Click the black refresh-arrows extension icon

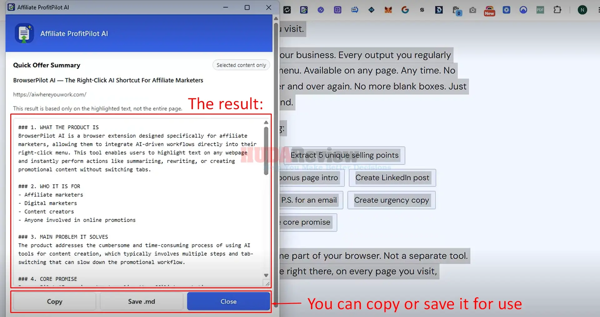tap(287, 10)
